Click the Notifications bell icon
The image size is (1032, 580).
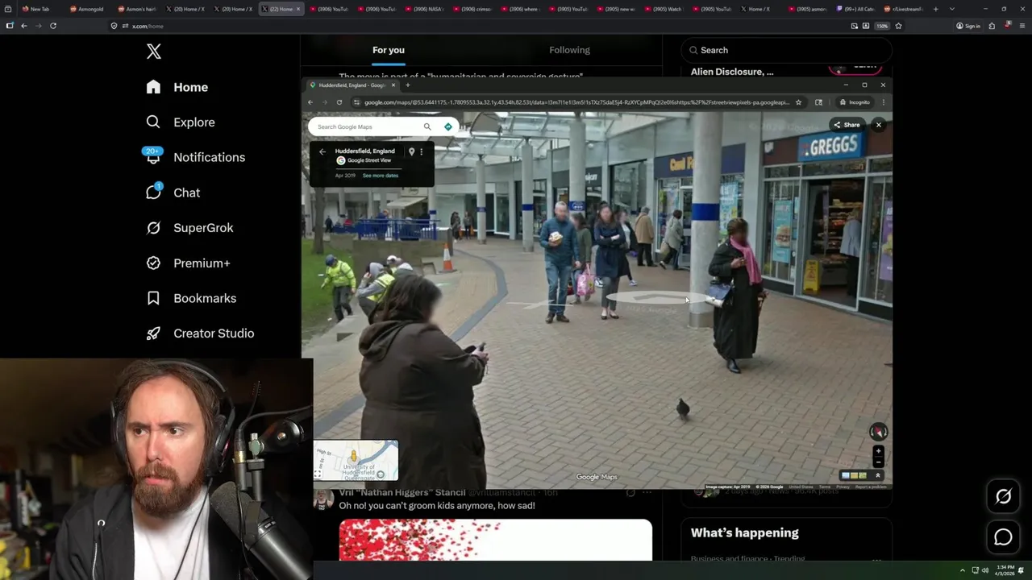(153, 158)
